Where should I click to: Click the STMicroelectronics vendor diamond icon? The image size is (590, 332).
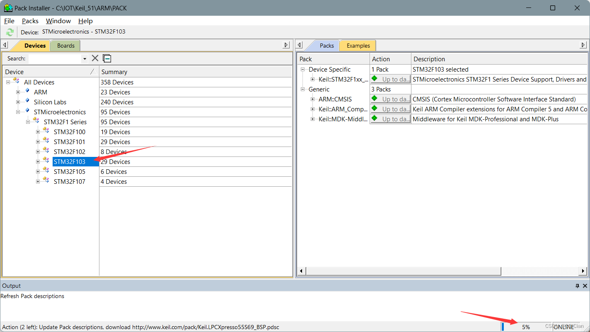[x=27, y=111]
